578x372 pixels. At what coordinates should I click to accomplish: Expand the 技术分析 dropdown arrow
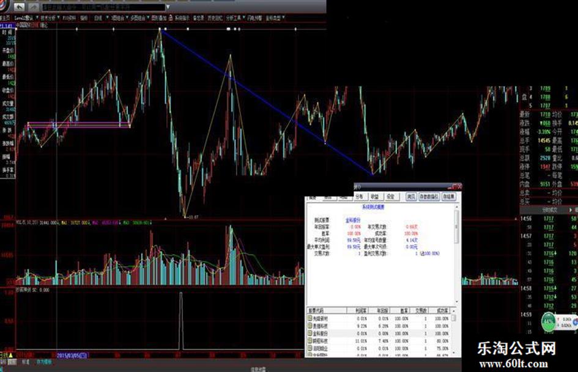point(57,18)
